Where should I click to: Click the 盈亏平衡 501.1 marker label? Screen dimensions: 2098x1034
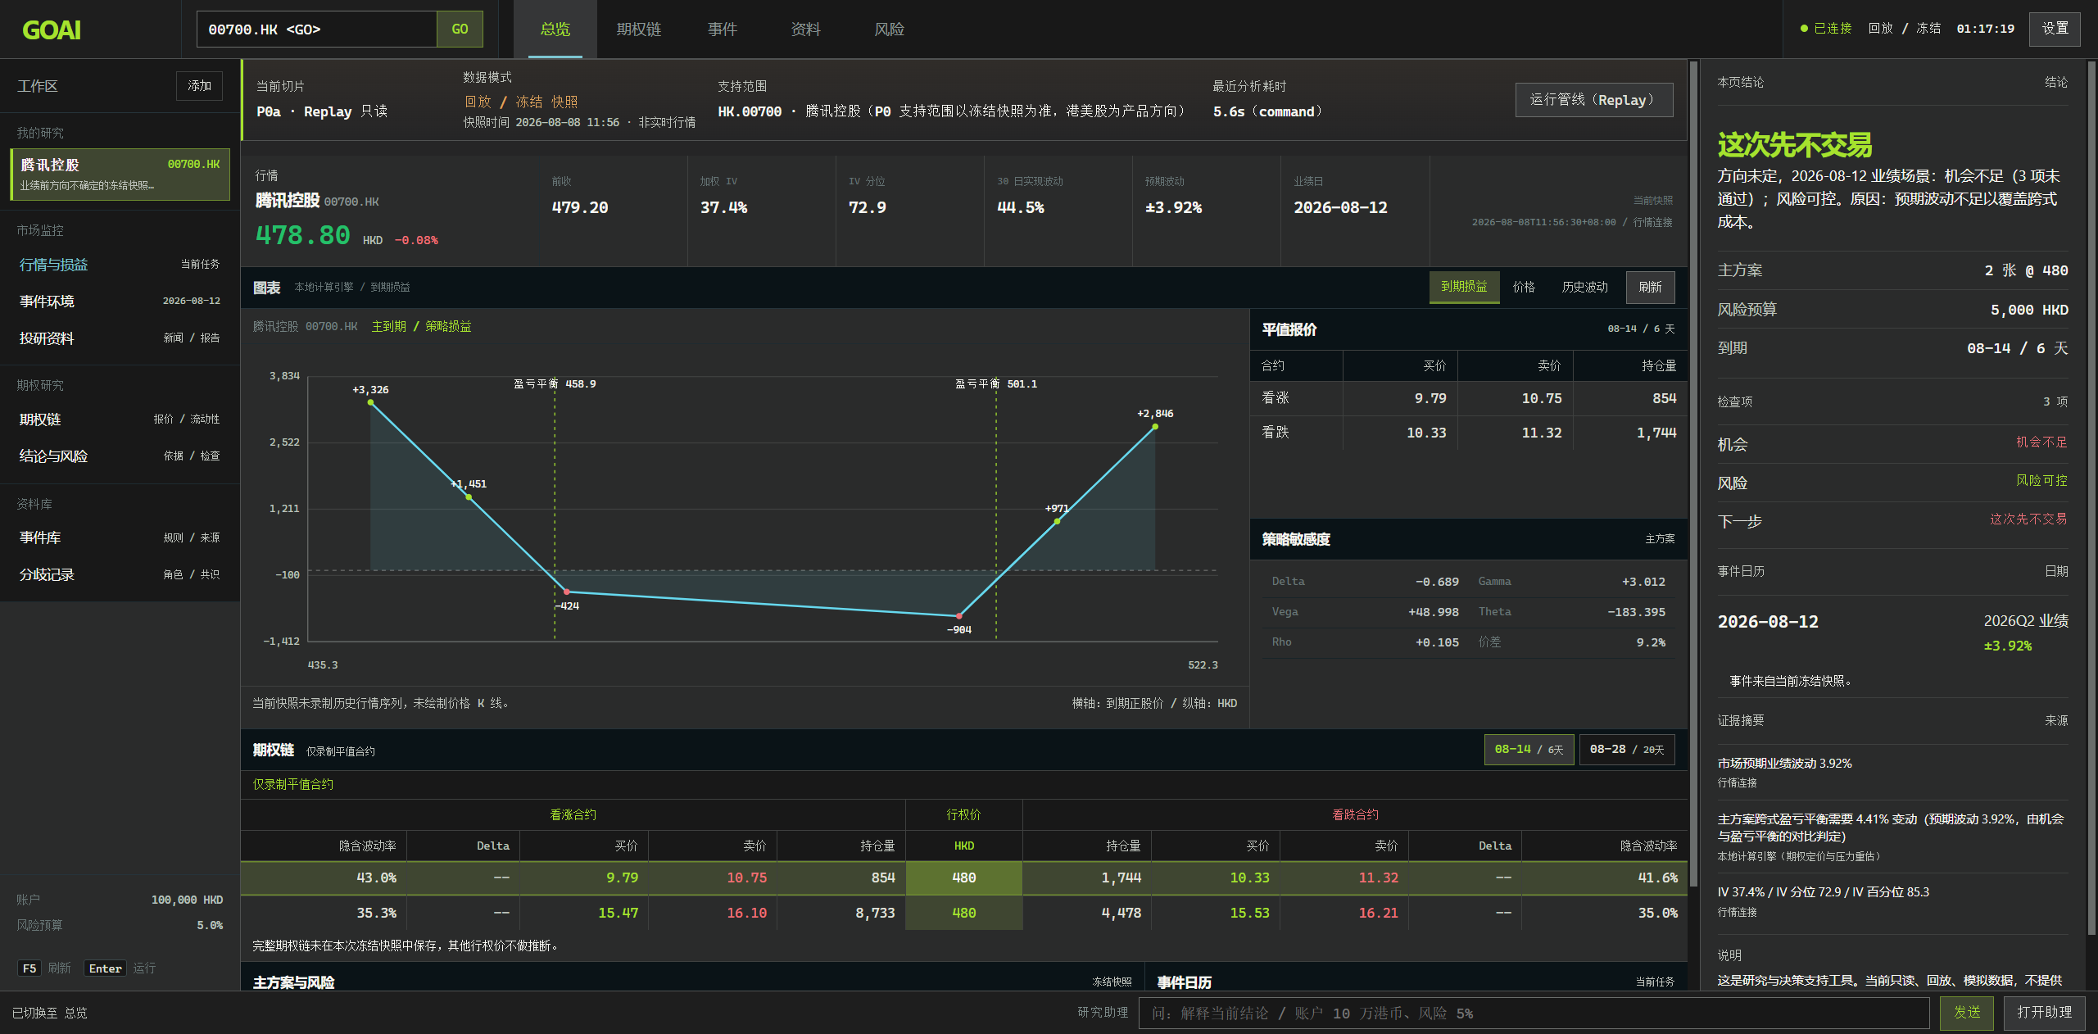[996, 383]
